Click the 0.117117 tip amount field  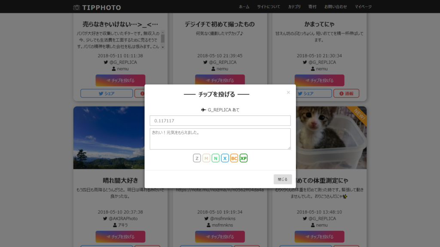[220, 121]
